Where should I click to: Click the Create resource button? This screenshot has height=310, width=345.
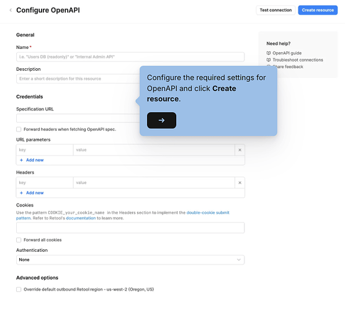click(x=318, y=10)
